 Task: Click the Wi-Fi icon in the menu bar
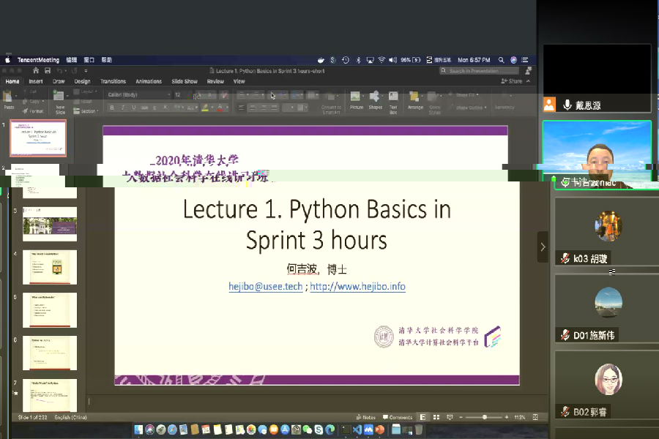381,60
